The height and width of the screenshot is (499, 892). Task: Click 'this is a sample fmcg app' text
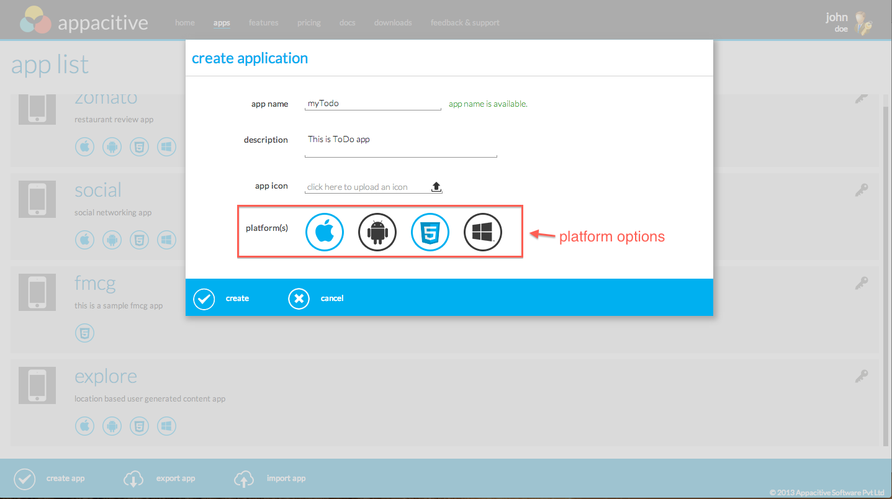pos(119,305)
